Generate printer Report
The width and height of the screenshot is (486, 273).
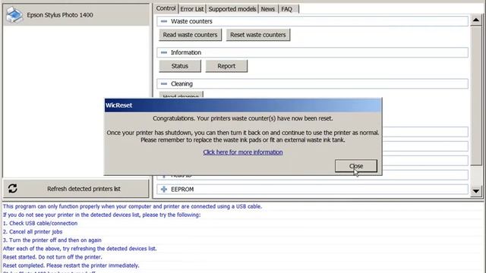pyautogui.click(x=226, y=66)
